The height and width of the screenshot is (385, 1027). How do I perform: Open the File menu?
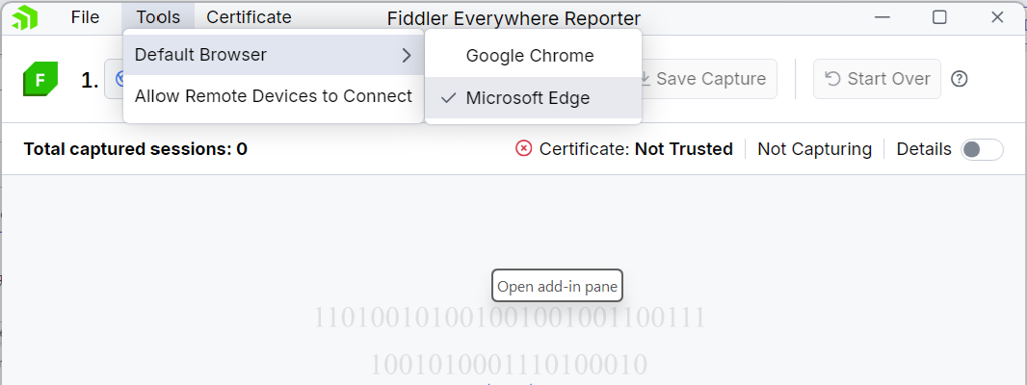tap(85, 17)
